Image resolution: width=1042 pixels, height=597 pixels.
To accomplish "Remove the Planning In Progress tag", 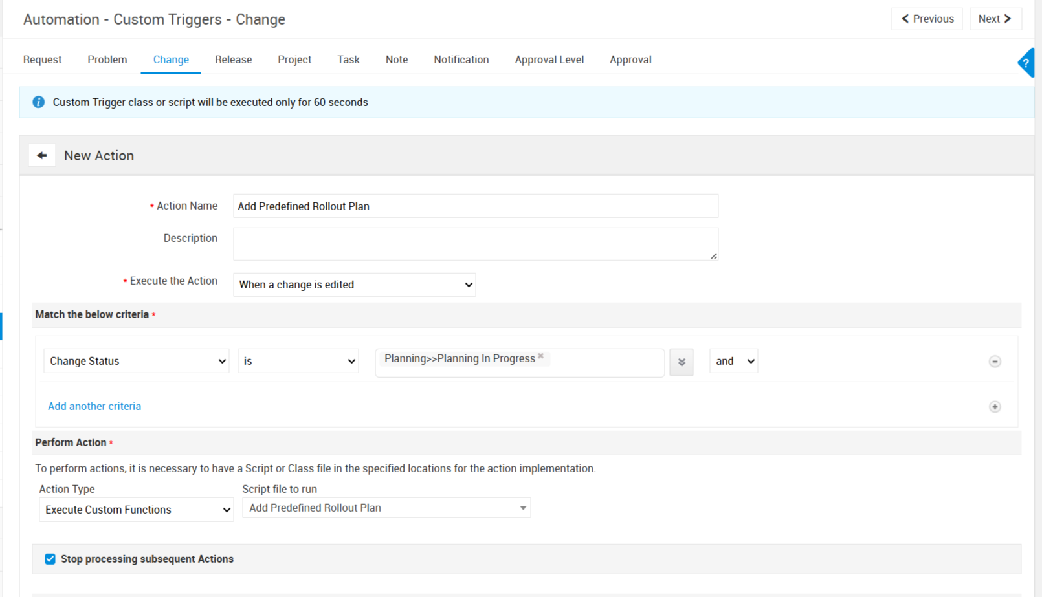I will pos(541,356).
